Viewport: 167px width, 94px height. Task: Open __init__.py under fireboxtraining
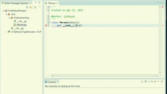(x=22, y=21)
